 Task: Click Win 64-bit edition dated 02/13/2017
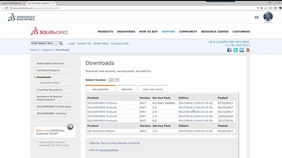196,112
